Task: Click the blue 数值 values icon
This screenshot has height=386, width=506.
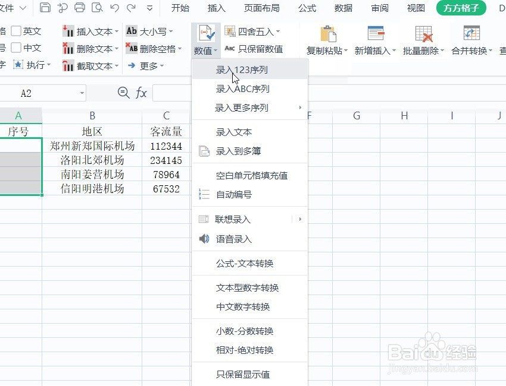Action: (205, 33)
